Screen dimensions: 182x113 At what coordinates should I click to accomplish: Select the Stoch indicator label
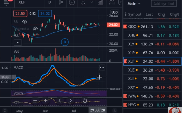pyautogui.click(x=18, y=93)
